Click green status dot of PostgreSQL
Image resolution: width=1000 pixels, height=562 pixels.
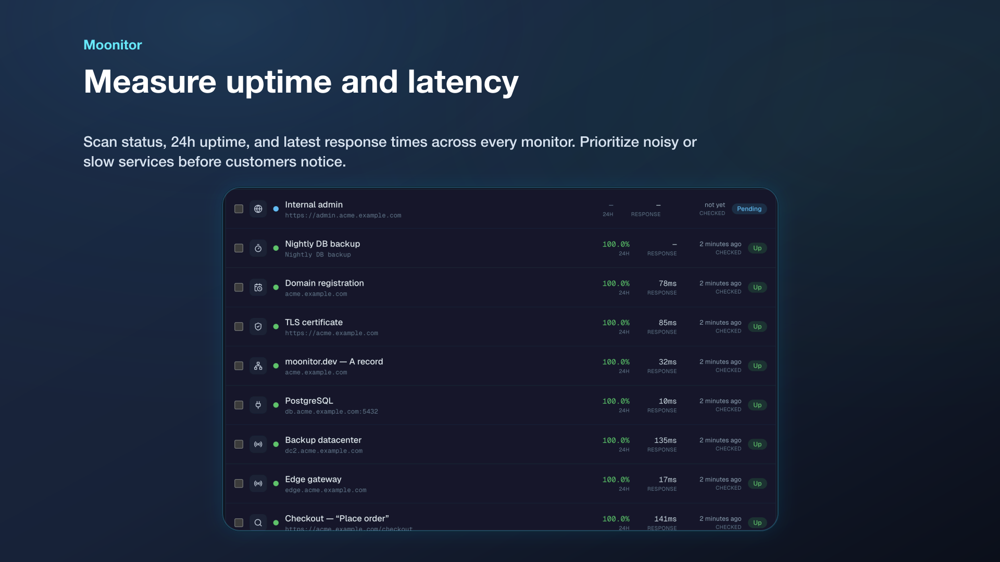pos(276,405)
